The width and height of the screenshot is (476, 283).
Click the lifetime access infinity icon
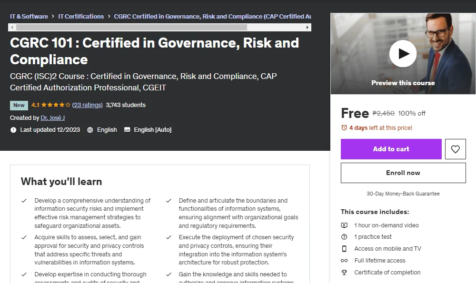344,261
